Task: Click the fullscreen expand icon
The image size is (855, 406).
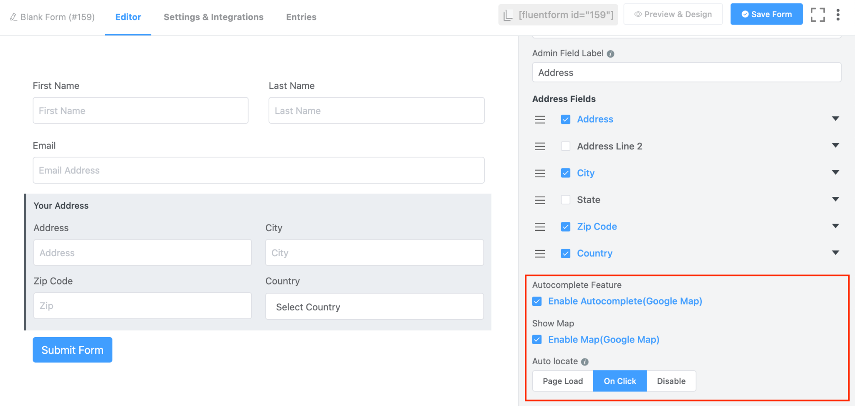Action: coord(818,15)
